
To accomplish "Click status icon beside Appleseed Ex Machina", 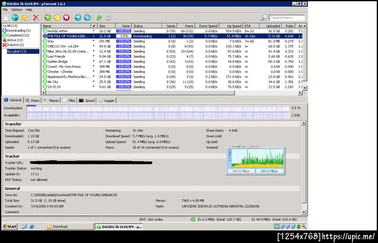I will (45, 77).
